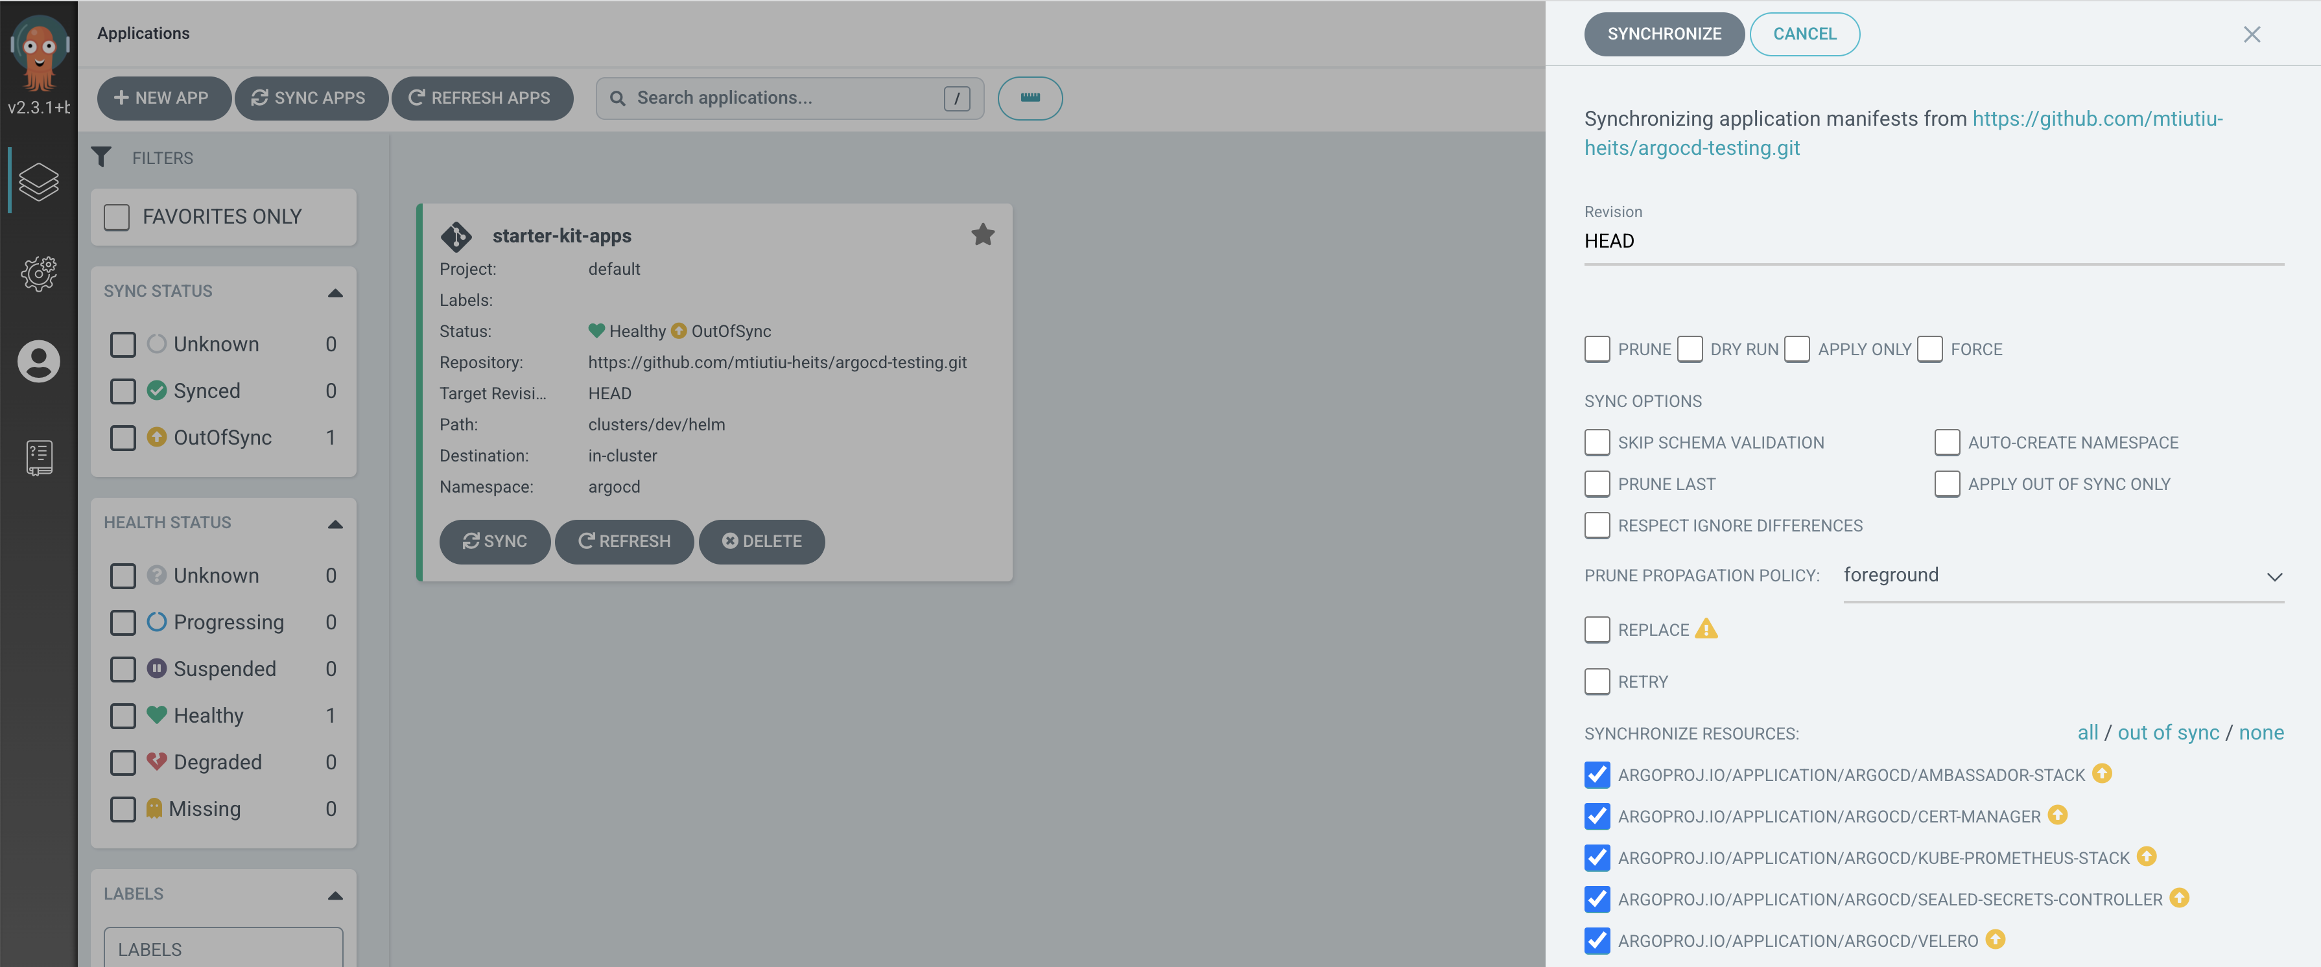Check the AUTO-CREATE NAMESPACE option
This screenshot has height=967, width=2321.
(x=1946, y=442)
